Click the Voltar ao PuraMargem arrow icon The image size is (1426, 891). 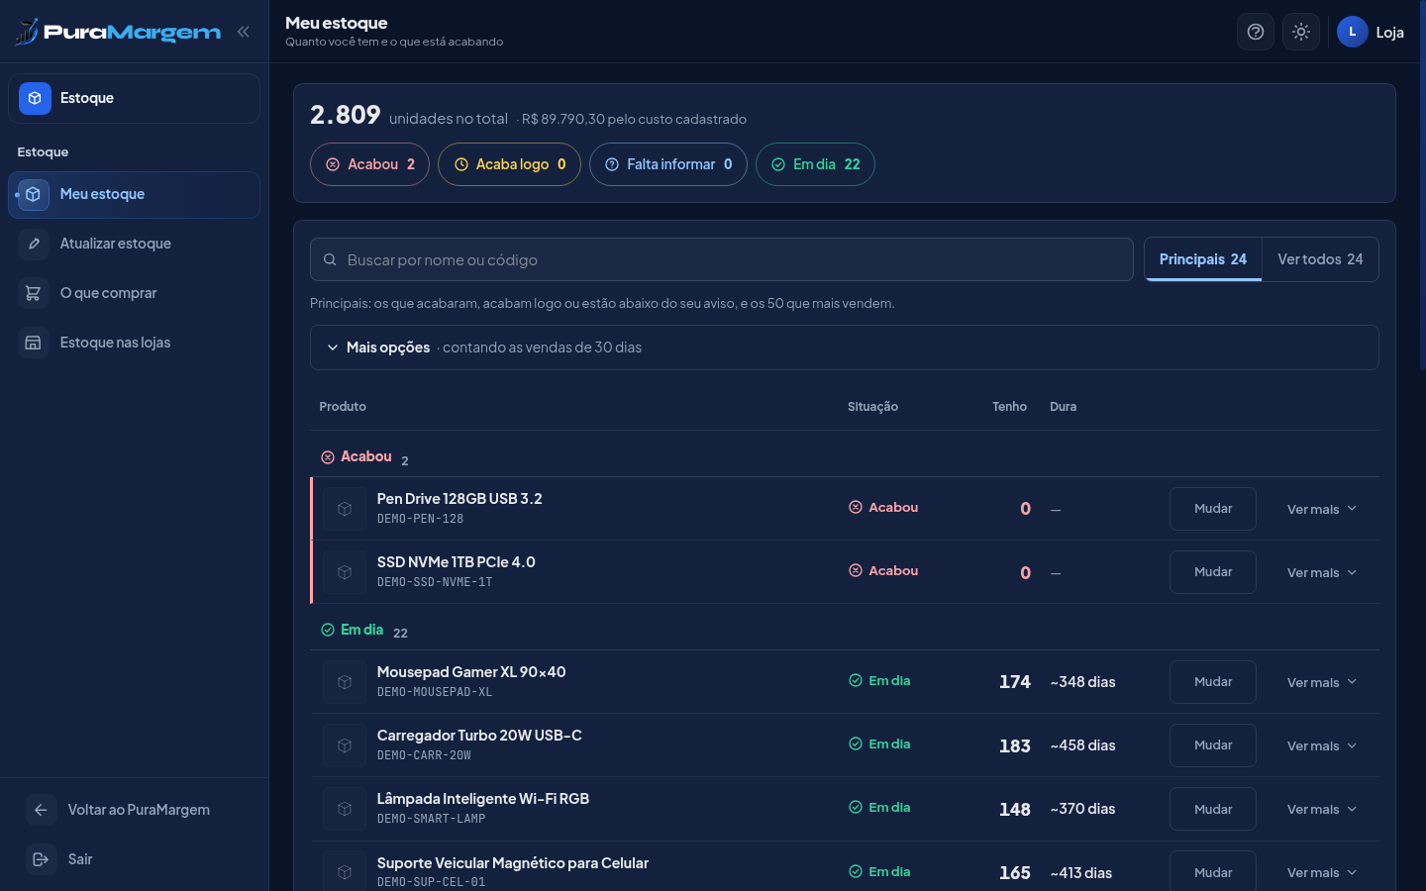[x=41, y=810]
